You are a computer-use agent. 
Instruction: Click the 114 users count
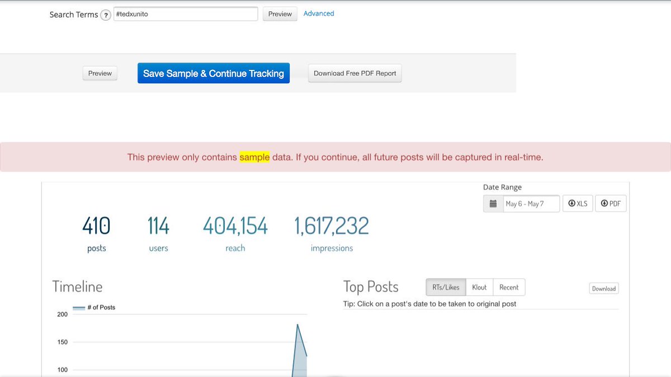pyautogui.click(x=158, y=226)
